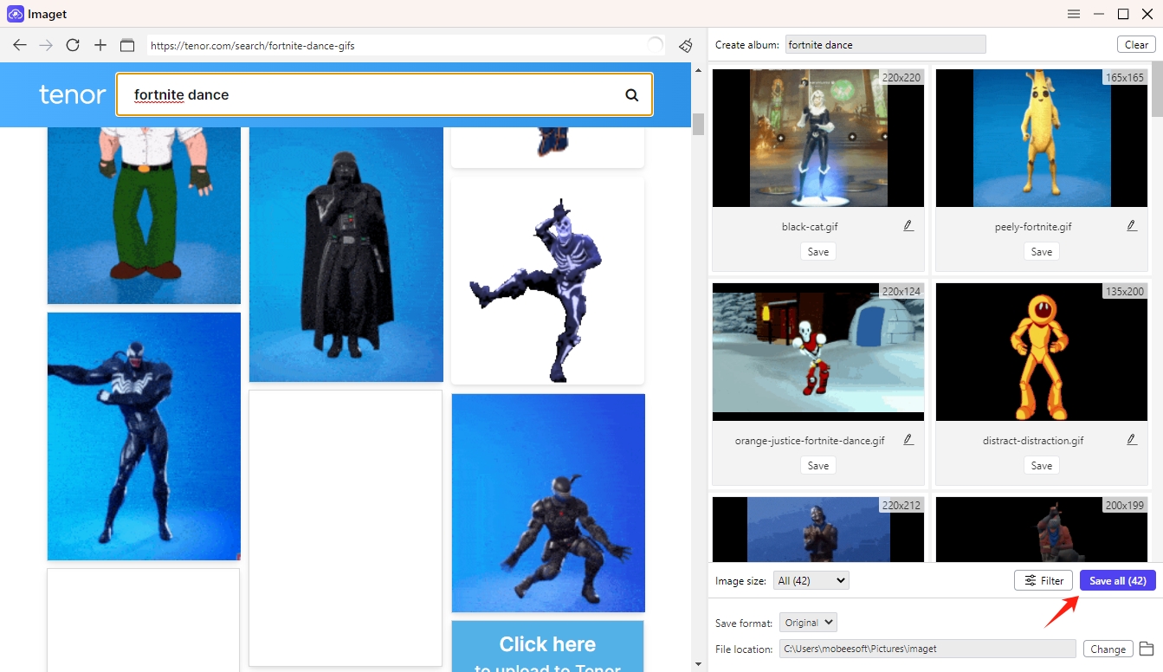This screenshot has height=672, width=1163.
Task: Save the black-cat.gif image
Action: (x=818, y=252)
